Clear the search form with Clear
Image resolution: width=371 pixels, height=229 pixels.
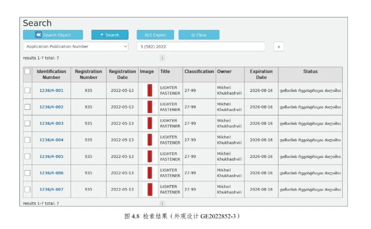tap(199, 35)
